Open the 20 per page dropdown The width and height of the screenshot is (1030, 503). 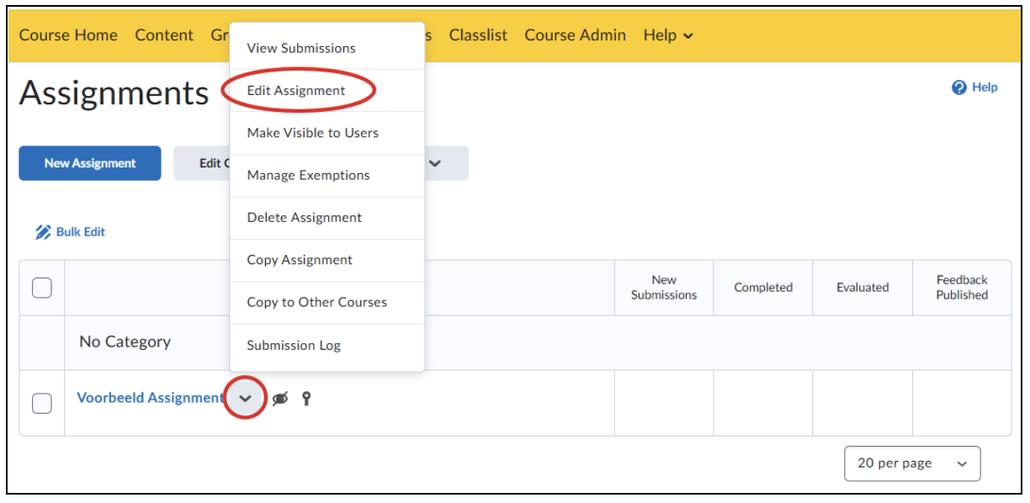[912, 463]
